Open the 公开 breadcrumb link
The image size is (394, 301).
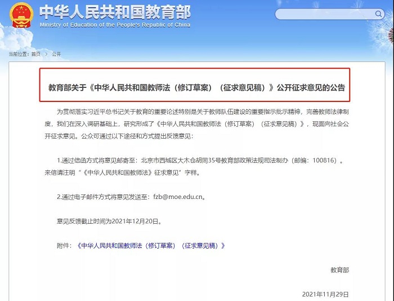coord(56,54)
